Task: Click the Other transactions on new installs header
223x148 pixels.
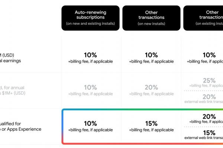Action: click(151, 18)
